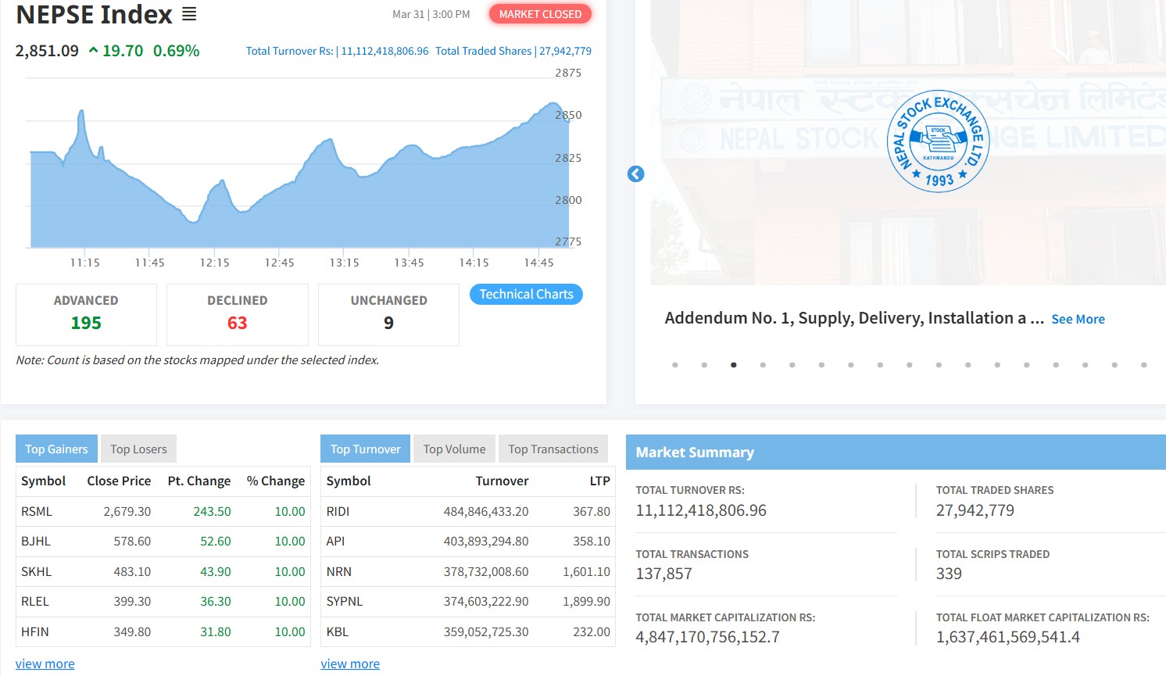The width and height of the screenshot is (1166, 676).
Task: Switch to the Top Losers tab
Action: point(138,449)
